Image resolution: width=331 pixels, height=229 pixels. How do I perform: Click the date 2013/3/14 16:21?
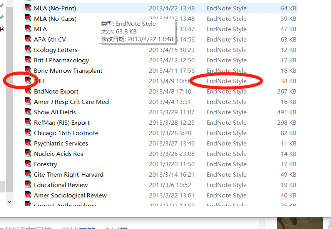click(172, 175)
